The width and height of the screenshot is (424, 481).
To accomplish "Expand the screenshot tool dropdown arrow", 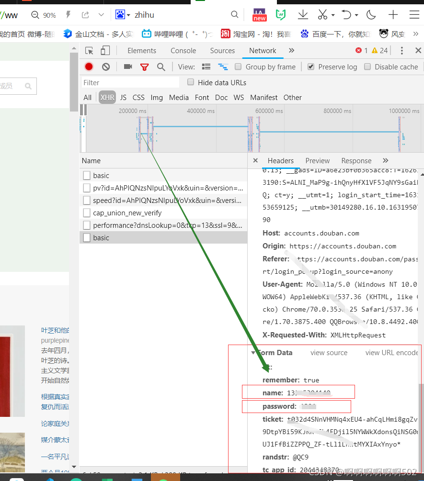I will pos(333,15).
